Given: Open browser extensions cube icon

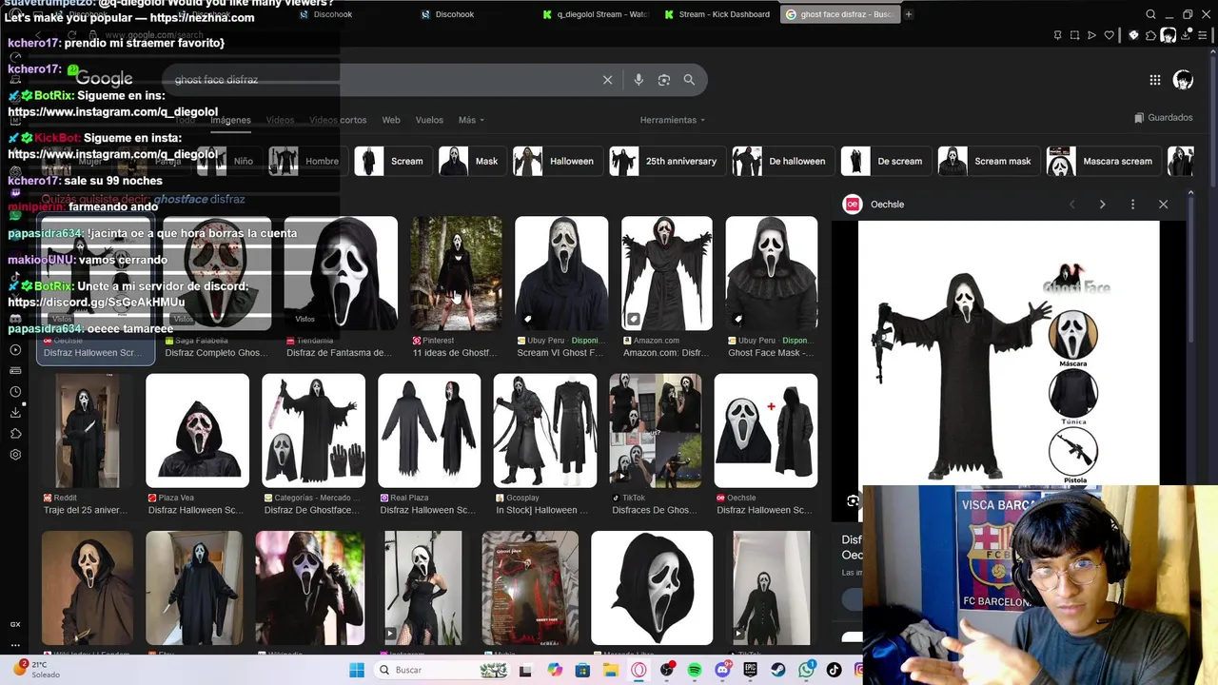Looking at the screenshot, I should [1150, 35].
